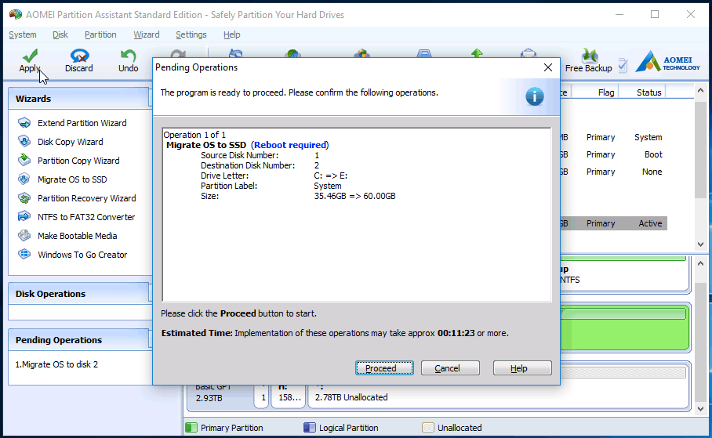Click the checklist icon beside Free Backup
Viewport: 712px width, 438px height.
coord(623,65)
